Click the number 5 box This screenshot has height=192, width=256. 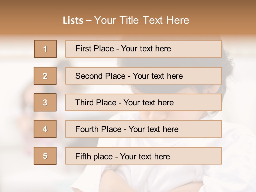coord(45,156)
